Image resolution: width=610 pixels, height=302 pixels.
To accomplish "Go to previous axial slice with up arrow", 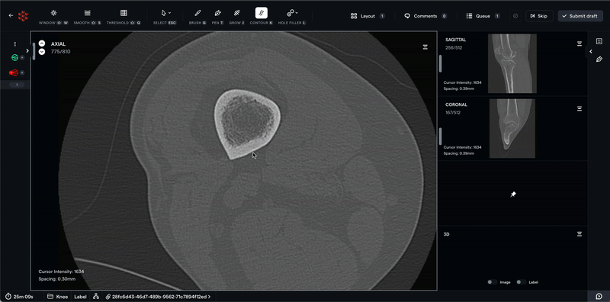I will pos(42,43).
